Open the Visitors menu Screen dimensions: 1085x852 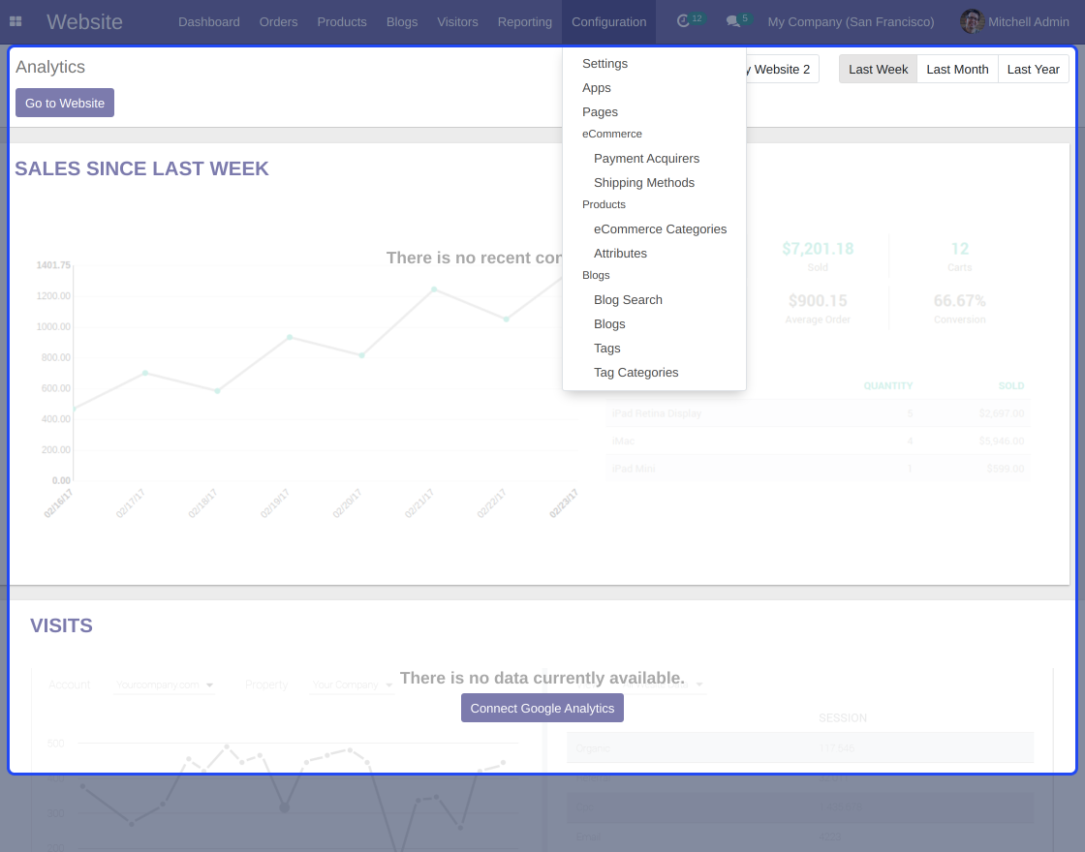pos(457,21)
